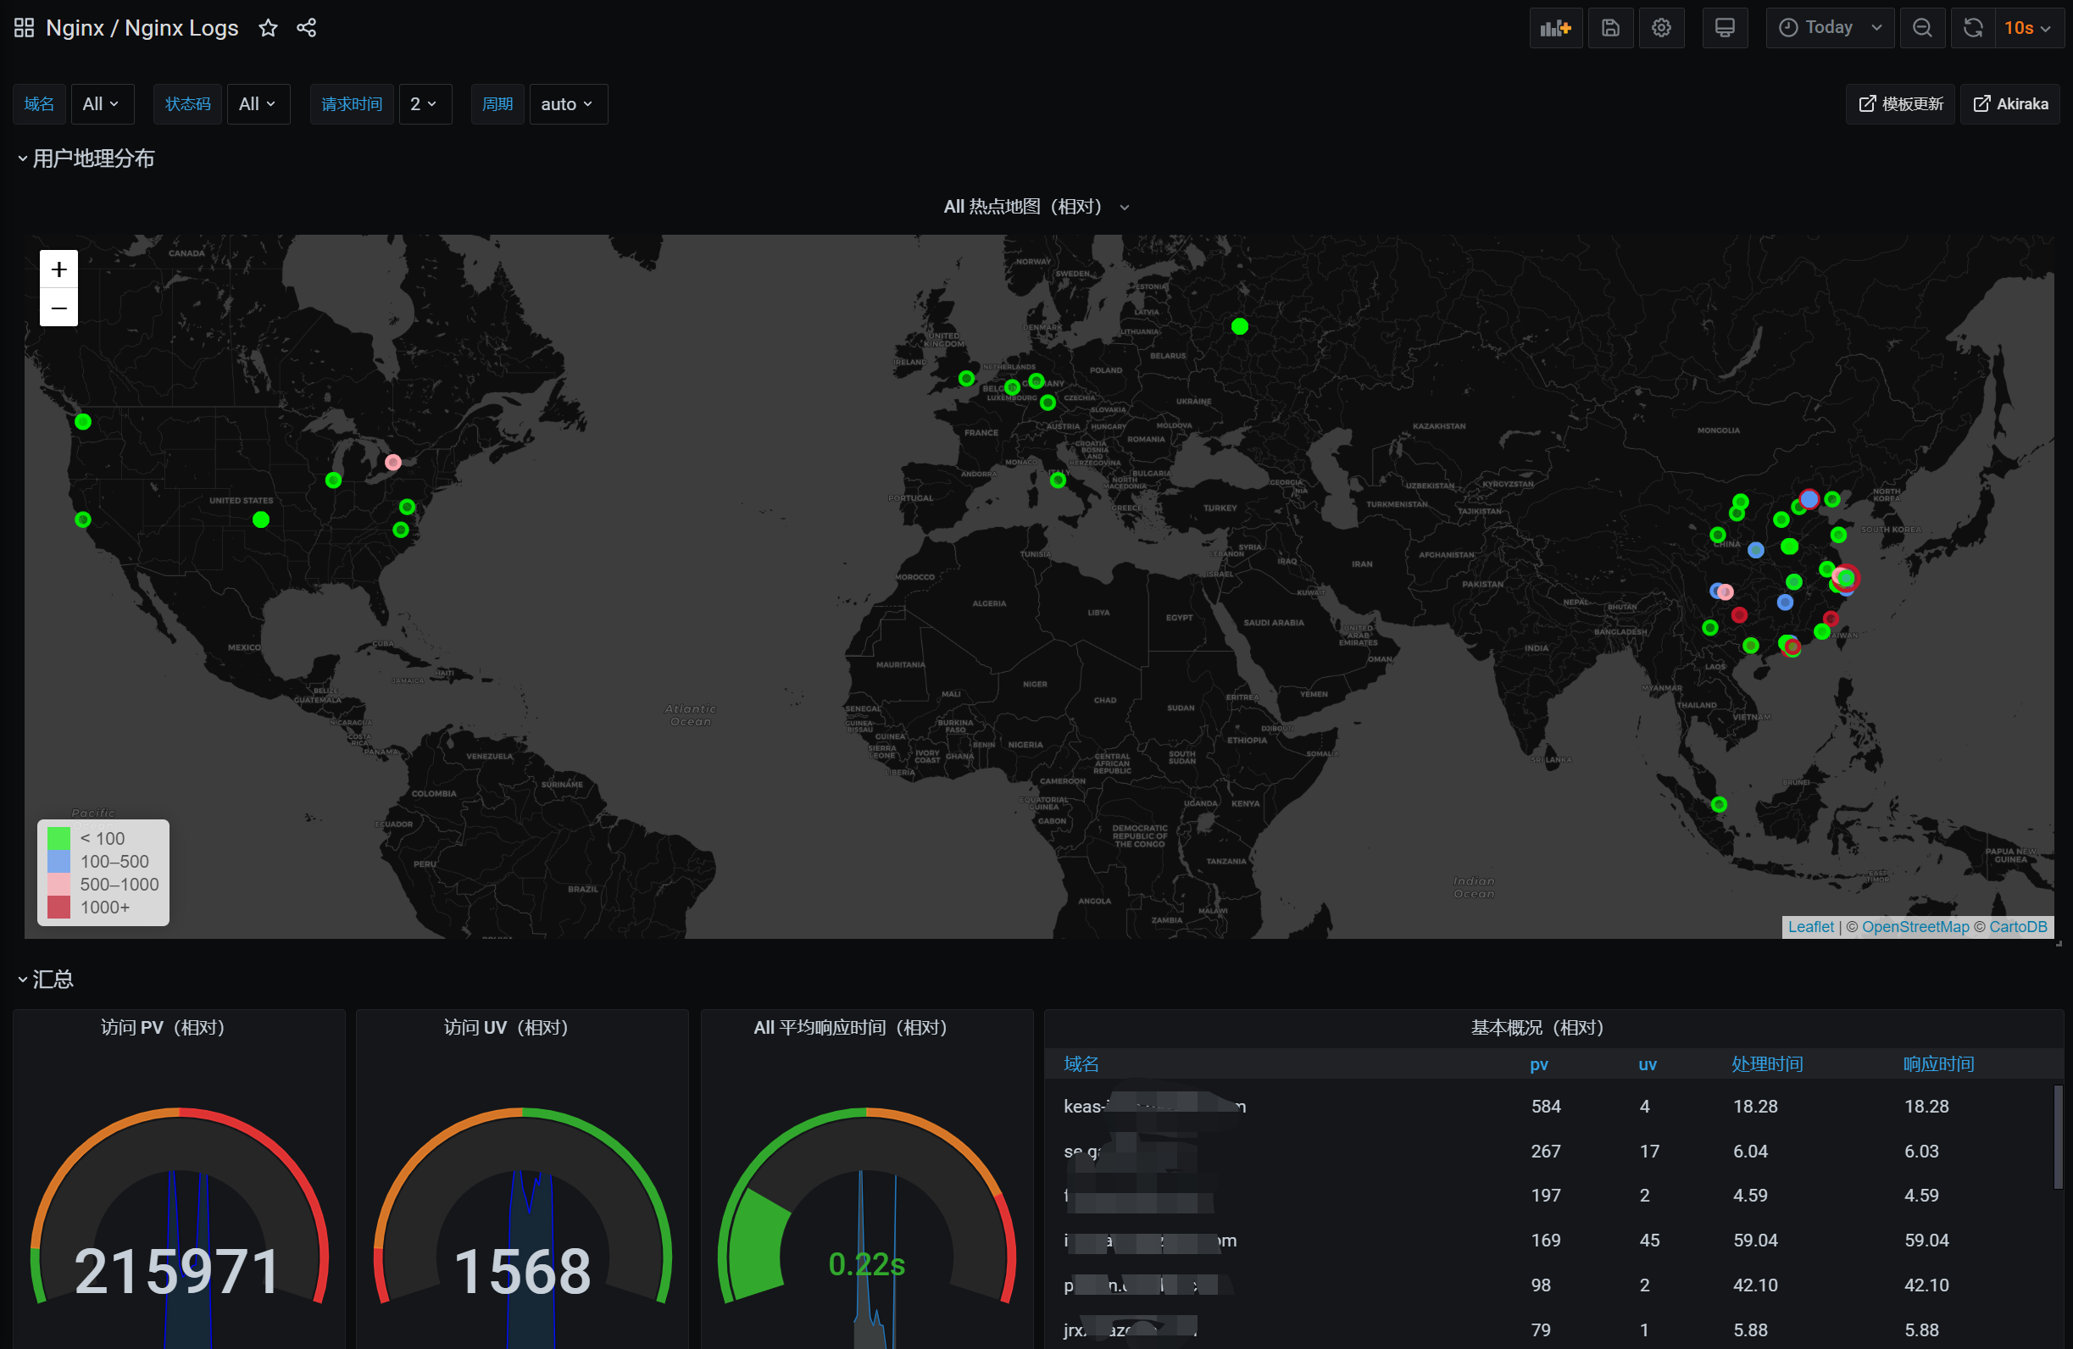This screenshot has width=2073, height=1349.
Task: Zoom out on the map
Action: (x=58, y=308)
